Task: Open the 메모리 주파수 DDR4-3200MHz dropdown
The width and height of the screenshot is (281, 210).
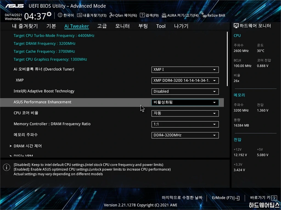Action: [x=185, y=135]
